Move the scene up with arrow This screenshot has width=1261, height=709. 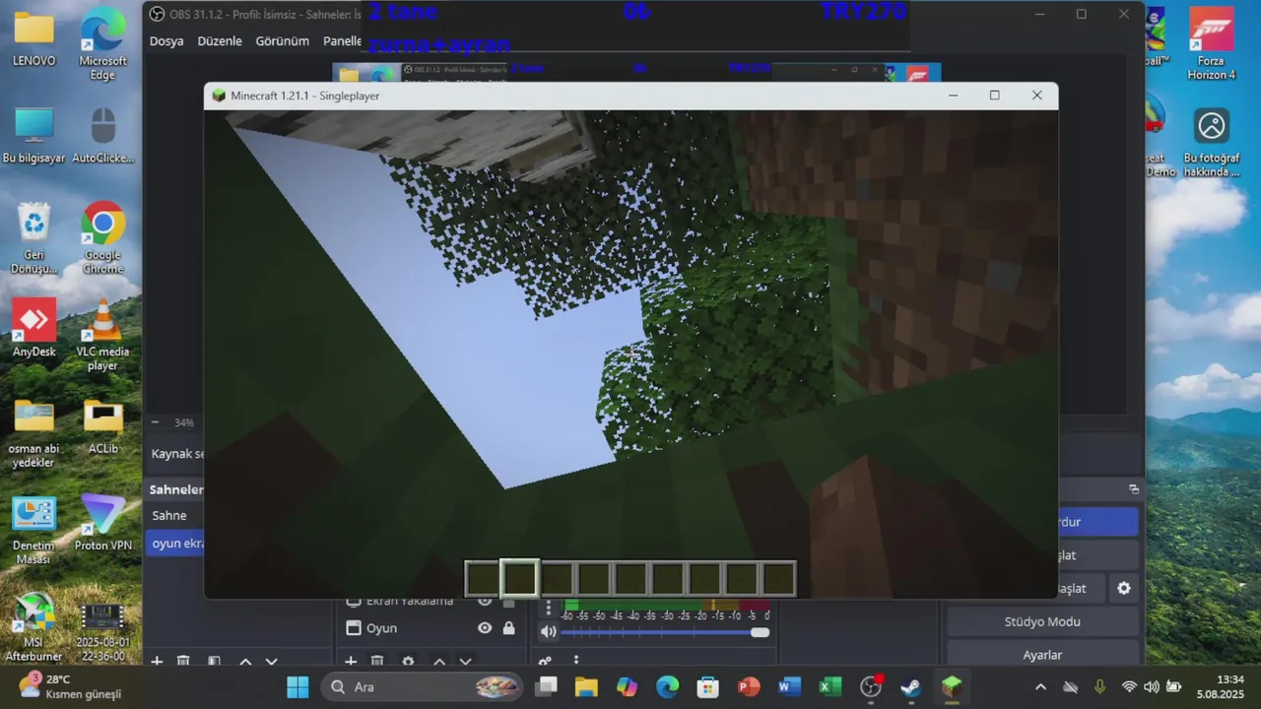pos(245,662)
